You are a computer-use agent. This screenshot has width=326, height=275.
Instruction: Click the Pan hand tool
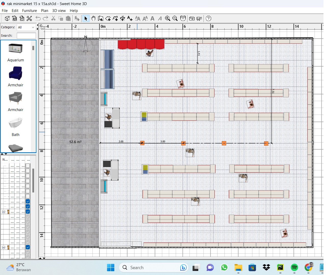[x=93, y=18]
